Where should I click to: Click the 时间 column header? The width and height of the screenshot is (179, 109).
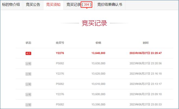(x=146, y=43)
